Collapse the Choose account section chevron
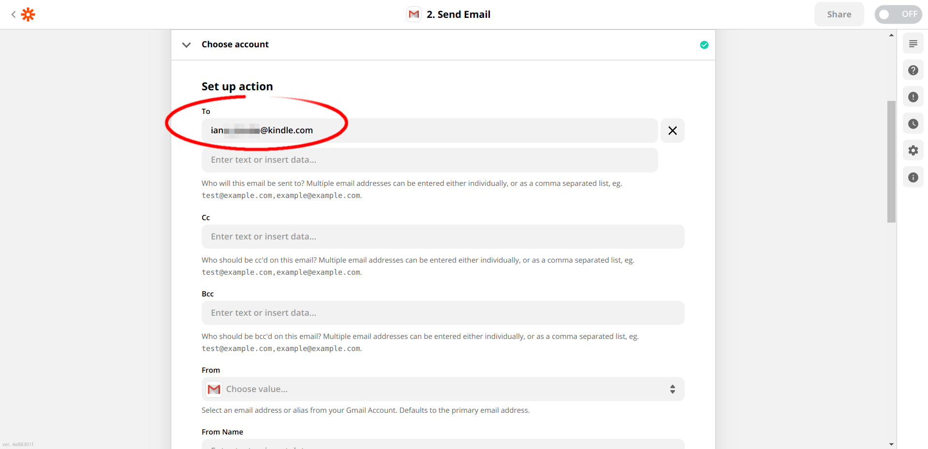 click(186, 44)
